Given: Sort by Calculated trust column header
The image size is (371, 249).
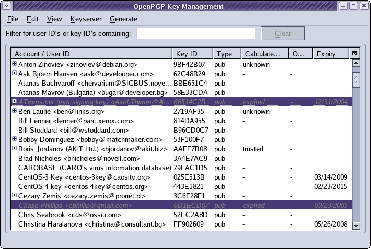Looking at the screenshot, I should 265,54.
